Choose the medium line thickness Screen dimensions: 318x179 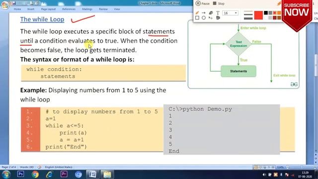[x=248, y=15]
